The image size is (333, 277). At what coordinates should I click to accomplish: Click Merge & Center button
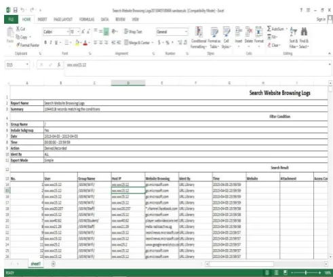pos(137,42)
